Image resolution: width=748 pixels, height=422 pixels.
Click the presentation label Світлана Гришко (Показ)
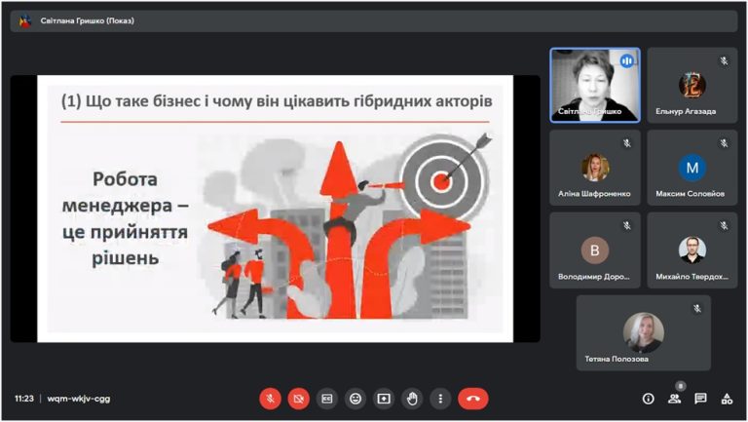[x=88, y=21]
